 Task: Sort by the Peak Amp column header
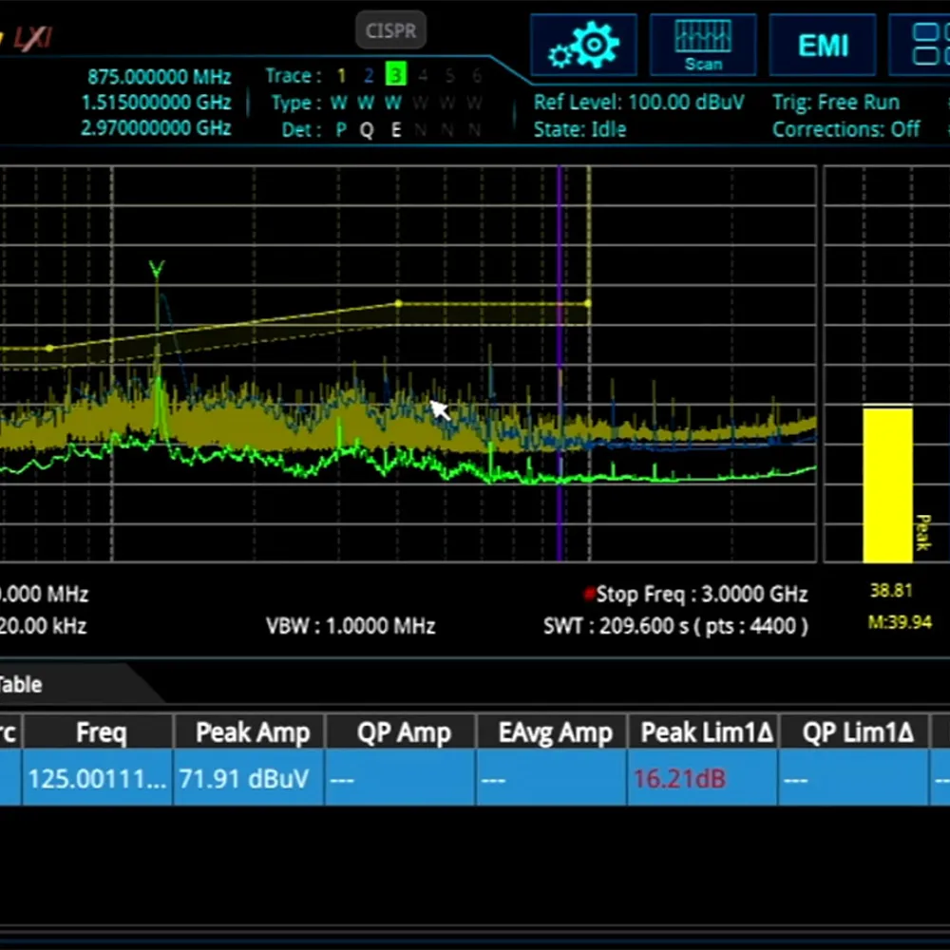252,732
